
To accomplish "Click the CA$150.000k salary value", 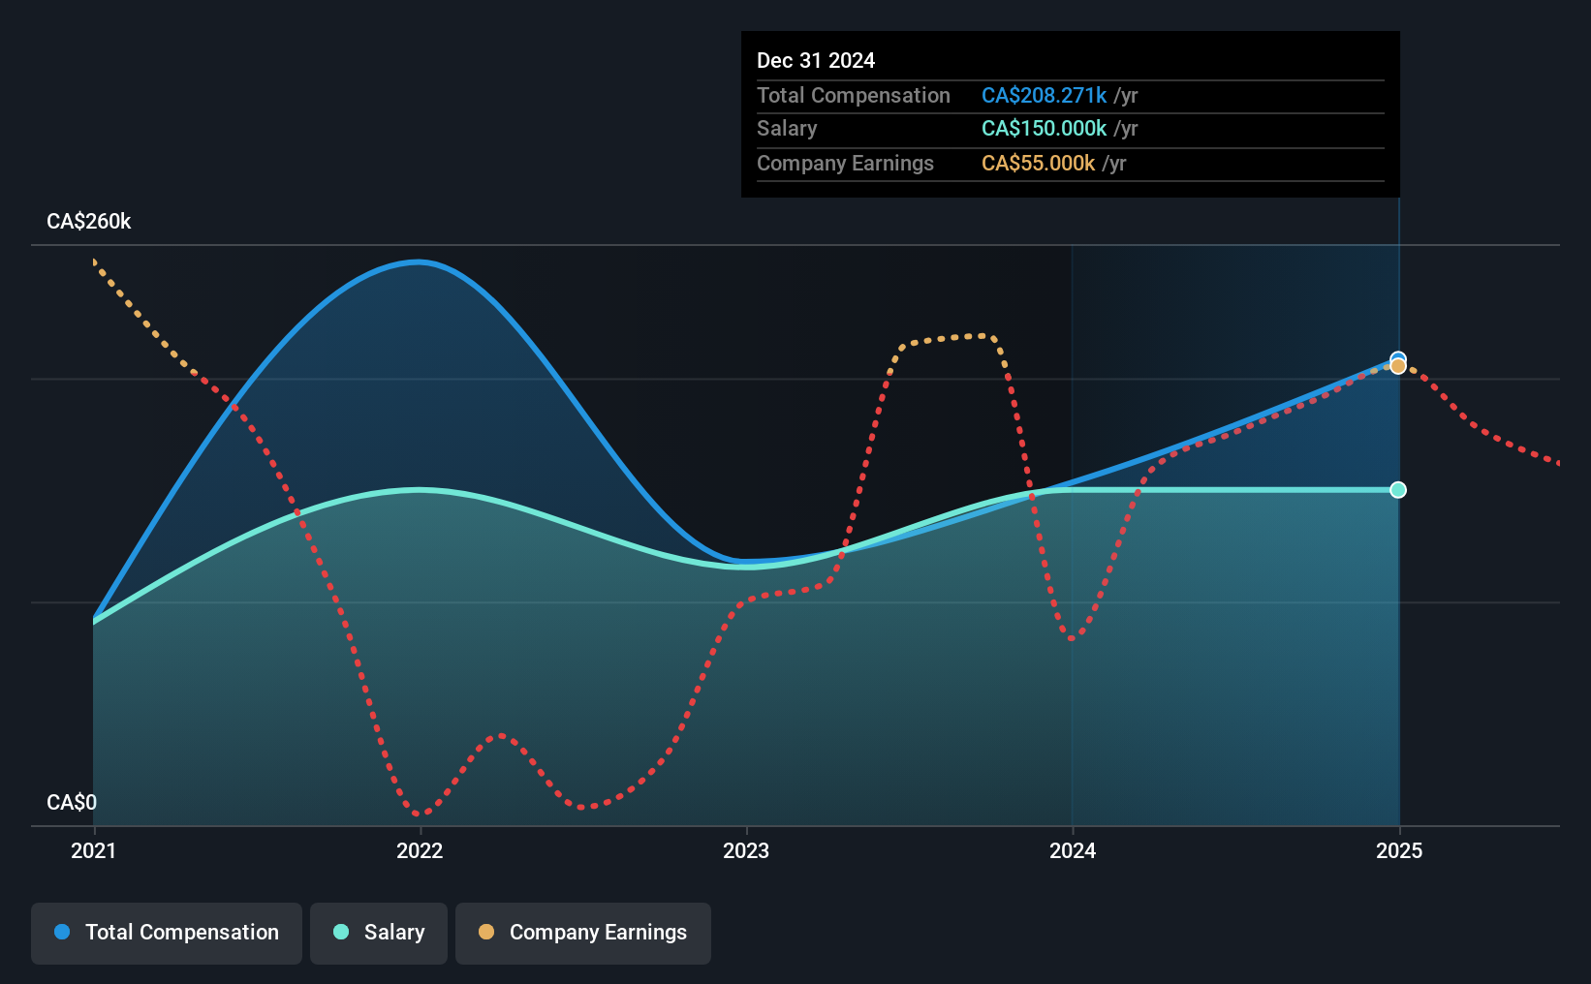I will tap(1044, 129).
